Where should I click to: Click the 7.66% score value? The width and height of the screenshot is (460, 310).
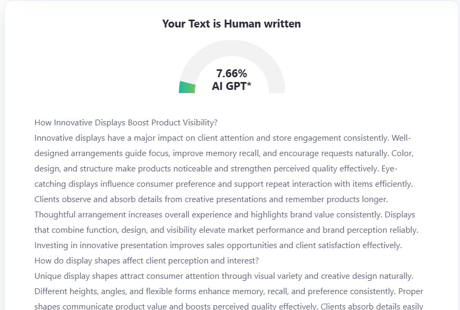[x=231, y=74]
